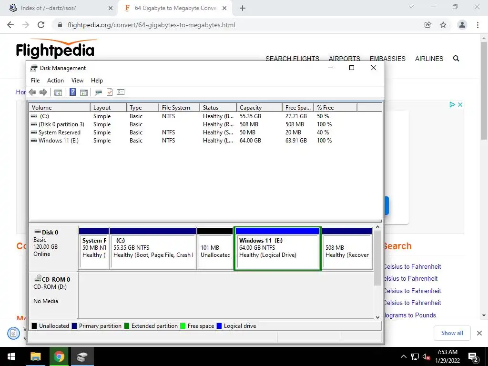
Task: Select the (C:) 55.35 GB partition block
Action: (153, 248)
